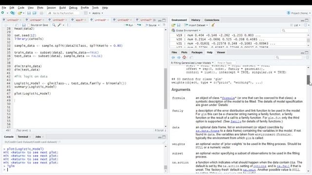Click the Find in Topic field
This screenshot has width=312, height=175.
point(225,63)
